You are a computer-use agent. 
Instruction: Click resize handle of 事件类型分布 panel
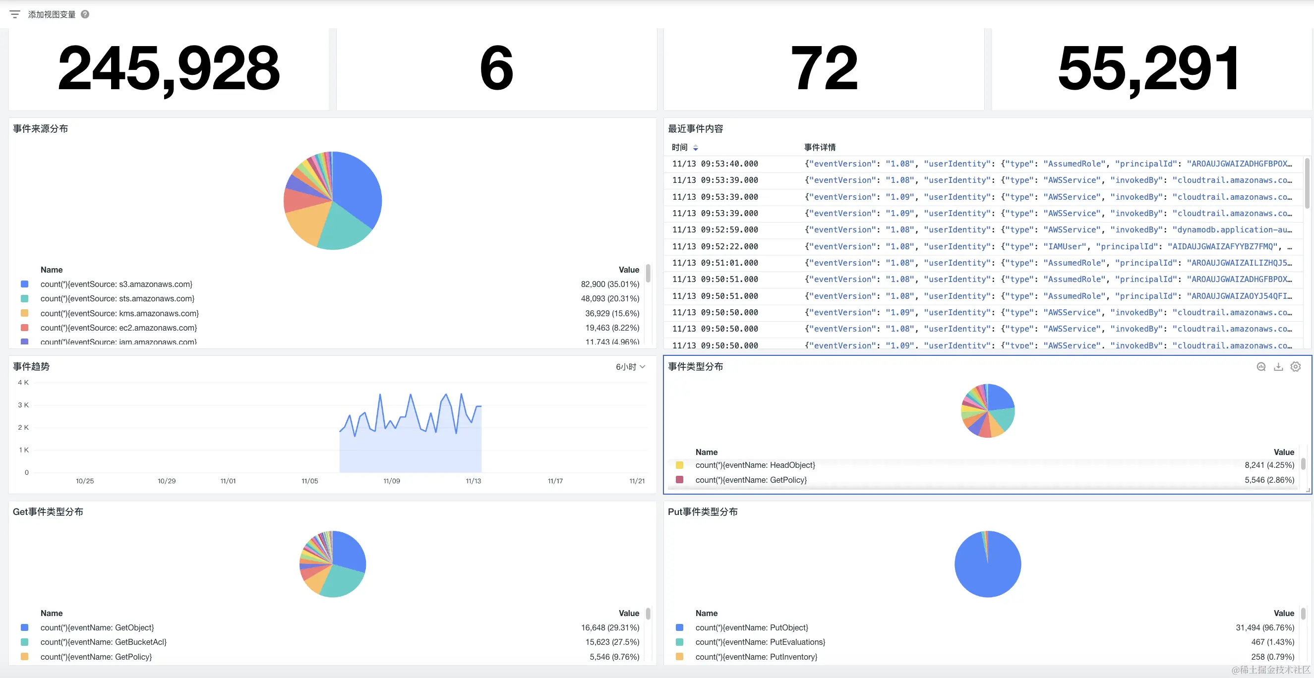[x=1308, y=490]
